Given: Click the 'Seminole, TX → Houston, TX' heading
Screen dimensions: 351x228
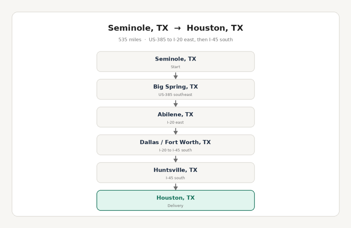Looking at the screenshot, I should (x=175, y=28).
